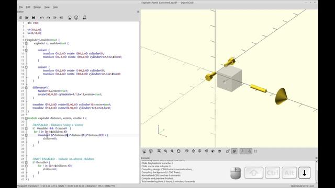Viewport: 335px width, 188px height.
Task: Close the Console panel
Action: click(316, 158)
